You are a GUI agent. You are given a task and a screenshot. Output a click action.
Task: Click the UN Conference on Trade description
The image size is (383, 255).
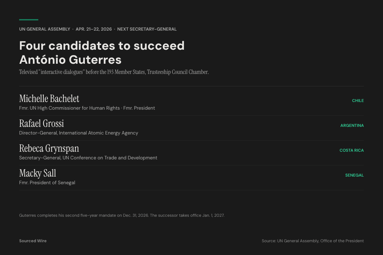click(88, 158)
